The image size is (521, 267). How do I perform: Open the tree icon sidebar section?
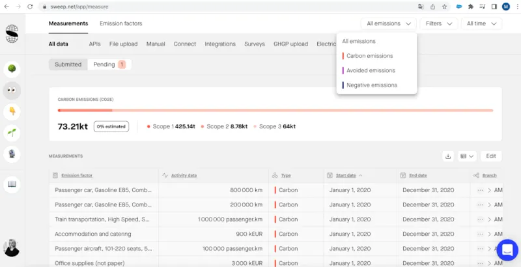coord(12,68)
